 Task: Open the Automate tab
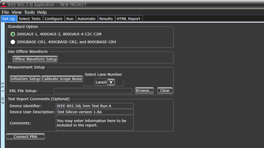tap(87, 19)
